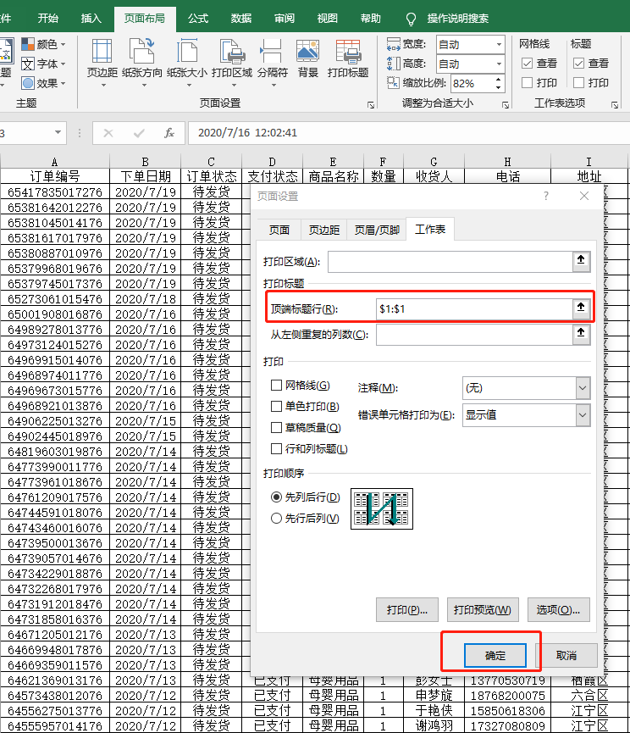Toggle 网格线 打印 checkbox in ribbon
Screen dimensions: 630x733
click(528, 83)
